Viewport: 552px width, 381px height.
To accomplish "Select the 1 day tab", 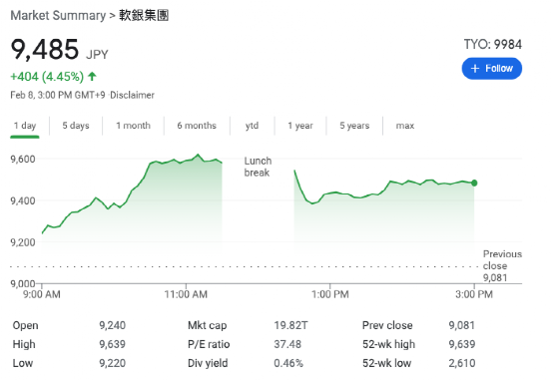I will click(25, 126).
